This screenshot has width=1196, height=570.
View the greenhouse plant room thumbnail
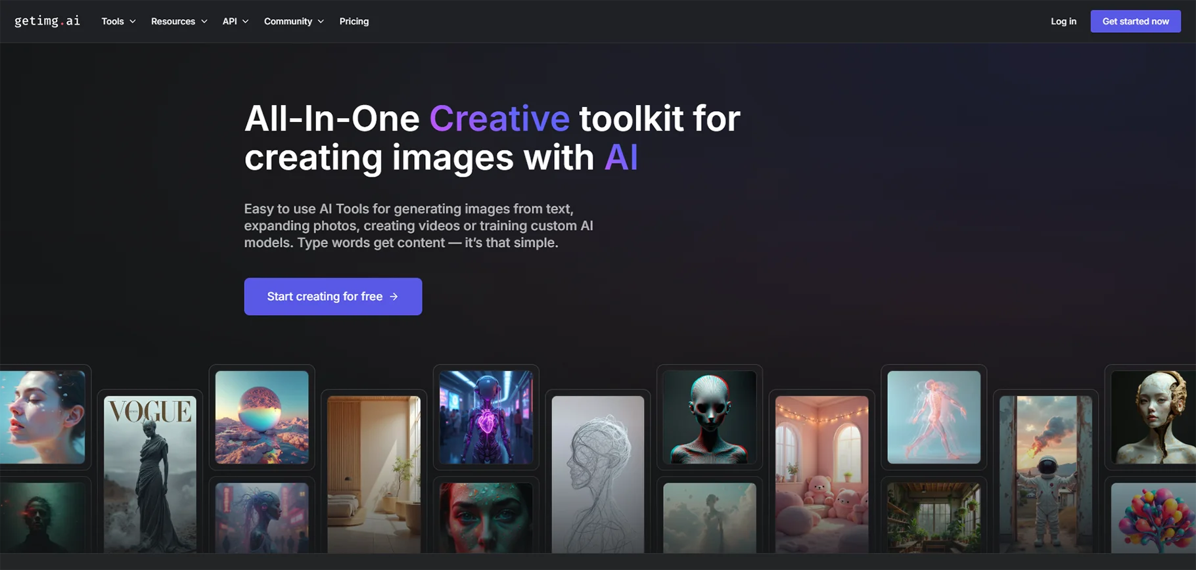click(x=934, y=518)
